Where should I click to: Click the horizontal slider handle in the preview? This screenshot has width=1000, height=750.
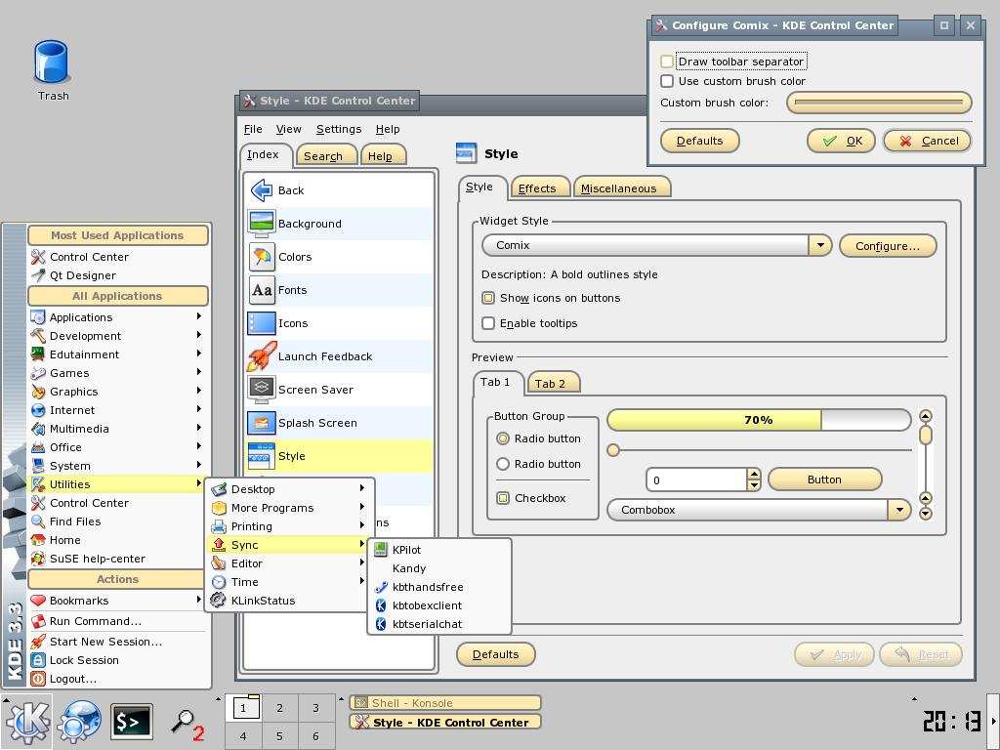click(613, 450)
